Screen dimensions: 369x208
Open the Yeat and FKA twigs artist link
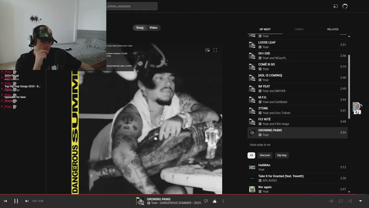pos(276,124)
